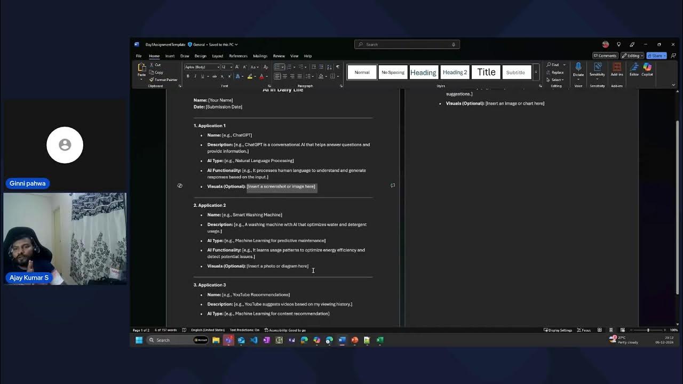The height and width of the screenshot is (384, 683).
Task: Open Visual Studio Code from taskbar
Action: click(253, 340)
